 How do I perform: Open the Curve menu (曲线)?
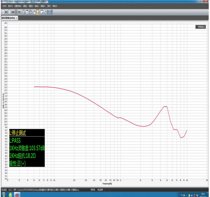point(37,6)
